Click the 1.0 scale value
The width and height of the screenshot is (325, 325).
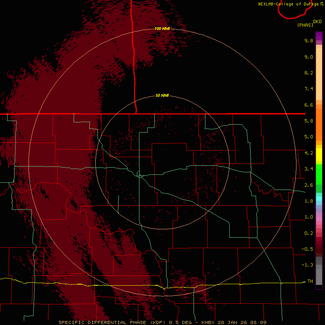tap(309, 217)
